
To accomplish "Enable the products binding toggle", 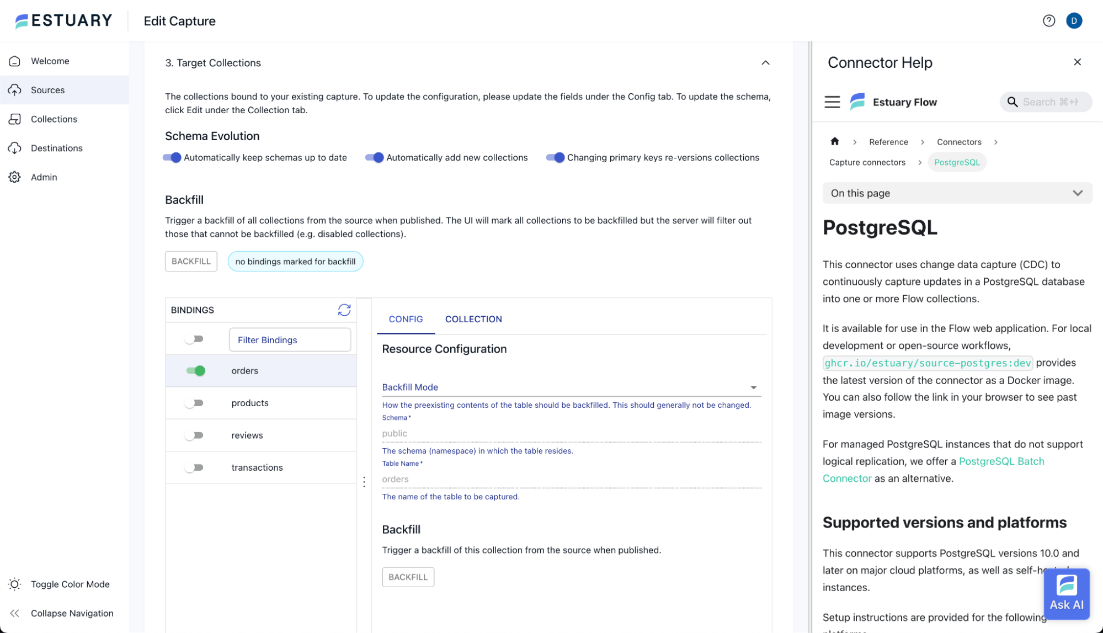I will pos(194,403).
